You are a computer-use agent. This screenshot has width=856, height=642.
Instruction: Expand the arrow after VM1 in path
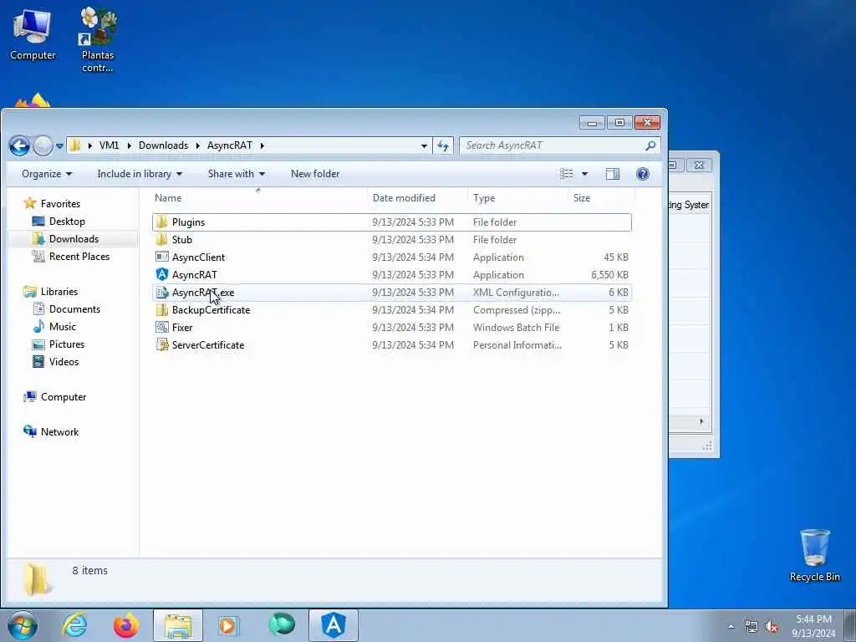130,145
